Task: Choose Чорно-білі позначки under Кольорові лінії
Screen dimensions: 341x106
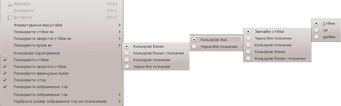Action: click(216, 47)
